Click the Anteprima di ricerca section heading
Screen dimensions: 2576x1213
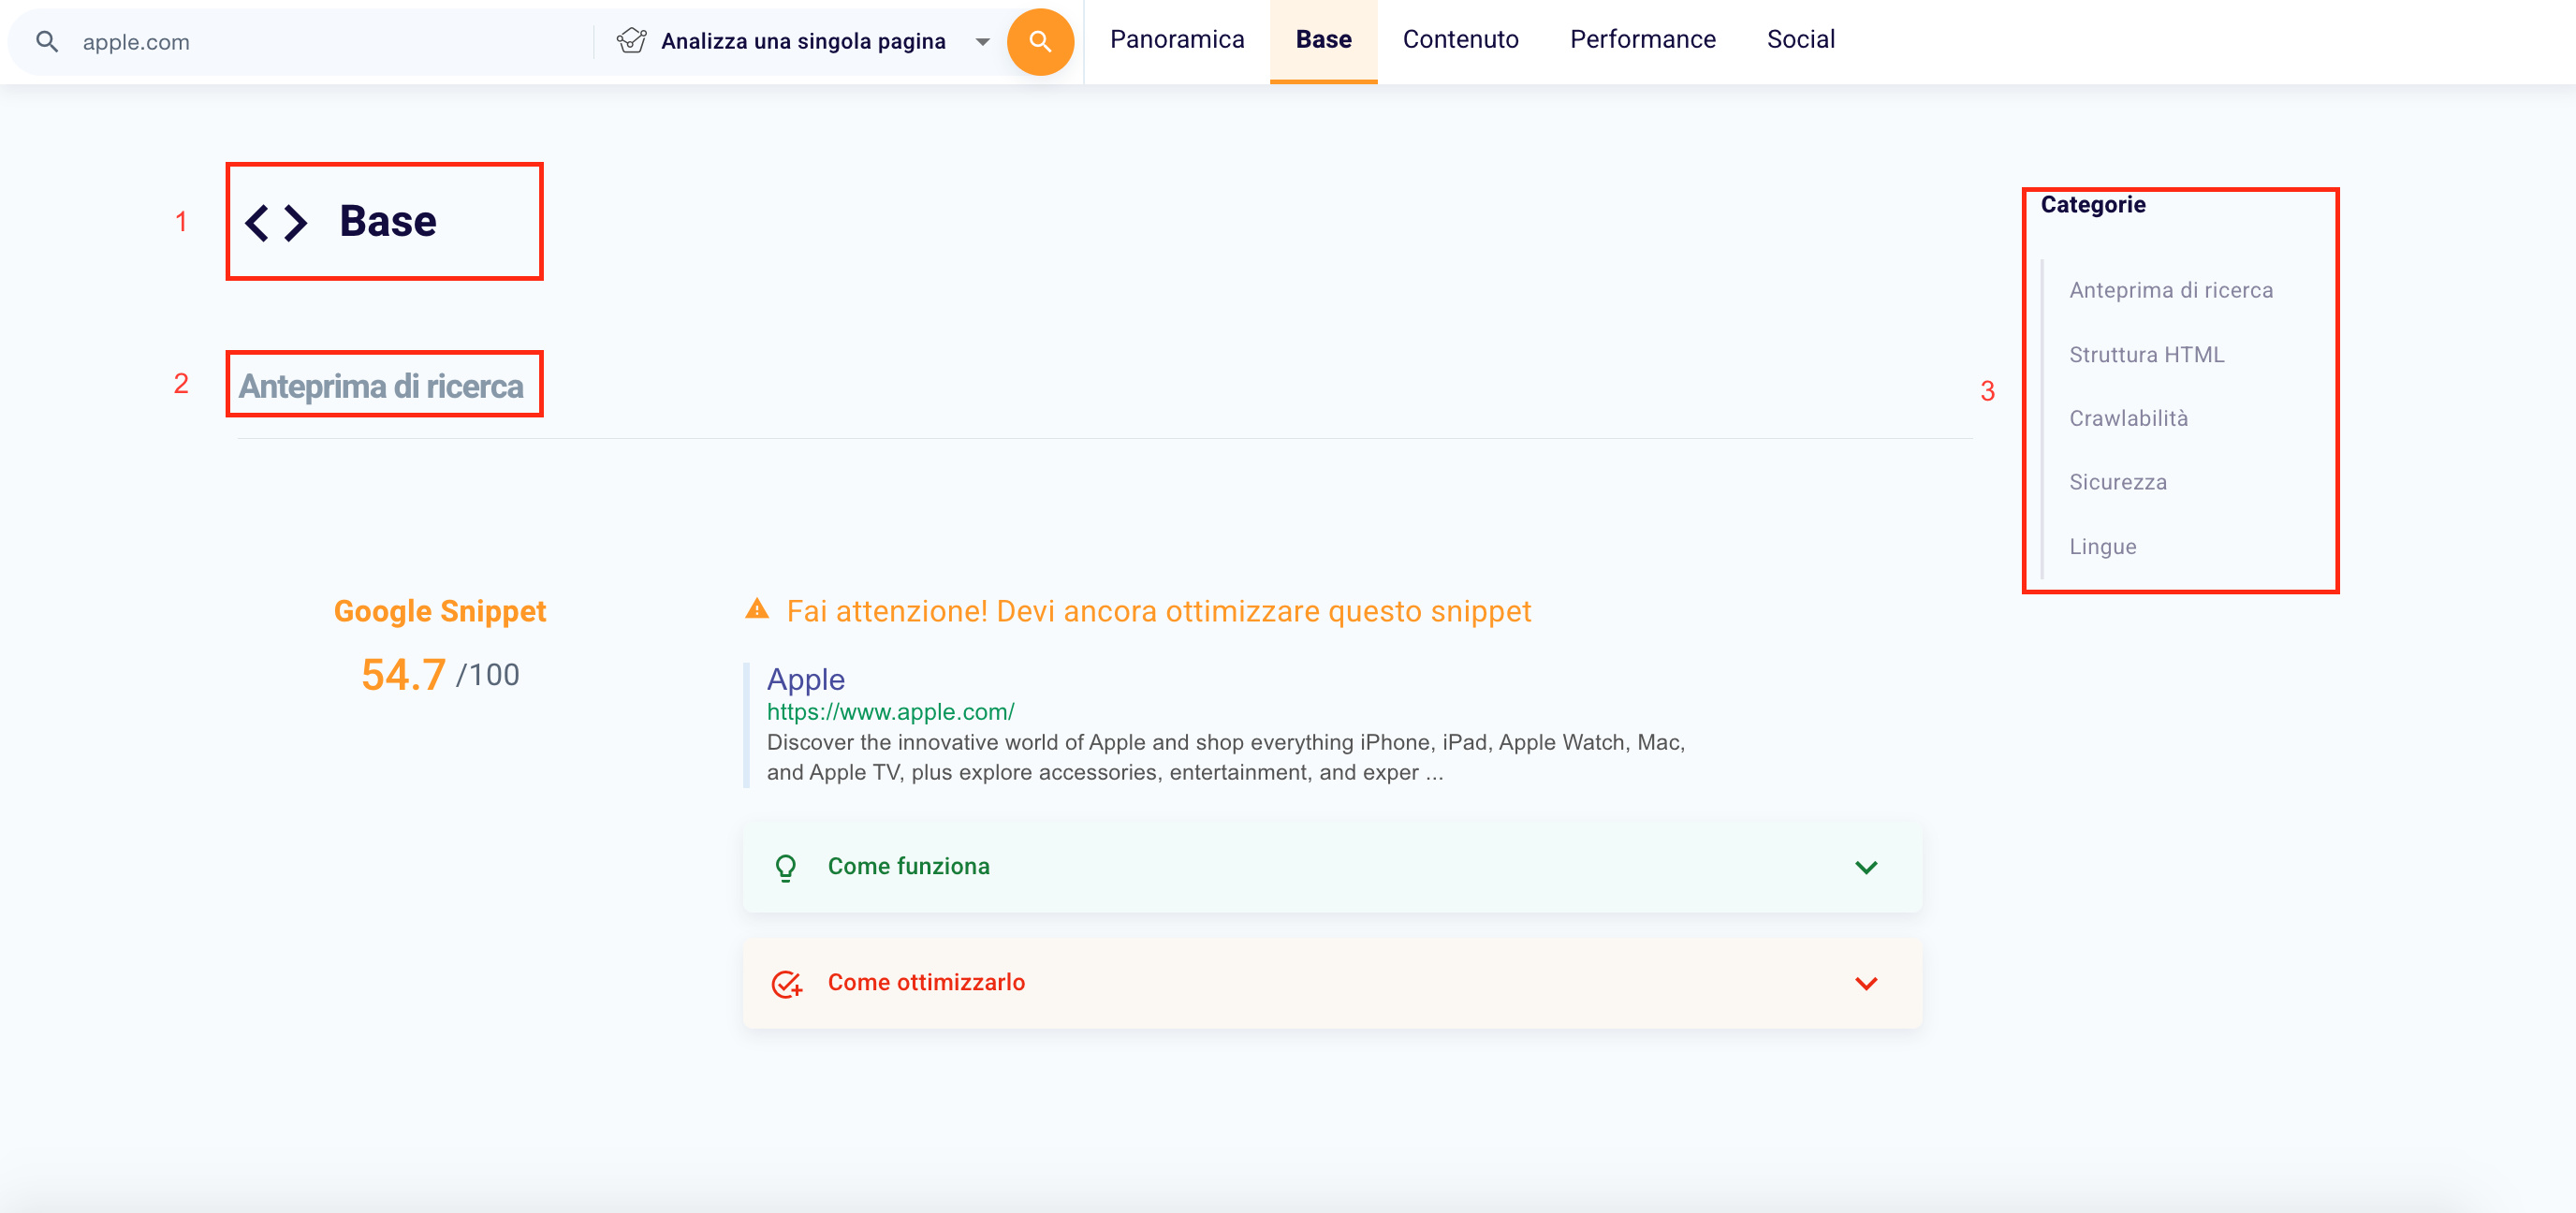(x=381, y=386)
